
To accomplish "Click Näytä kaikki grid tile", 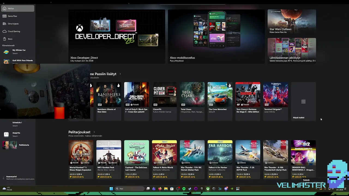I will click(x=303, y=101).
